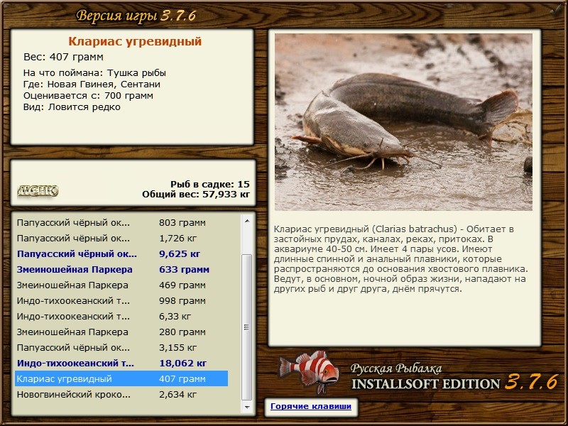Select the Папуасский чёрный окунь 3,155 кг row
The image size is (568, 426).
pyautogui.click(x=121, y=347)
